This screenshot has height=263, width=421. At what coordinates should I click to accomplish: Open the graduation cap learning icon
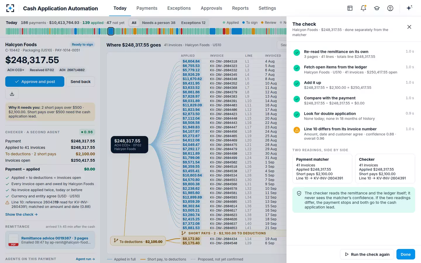point(377,8)
